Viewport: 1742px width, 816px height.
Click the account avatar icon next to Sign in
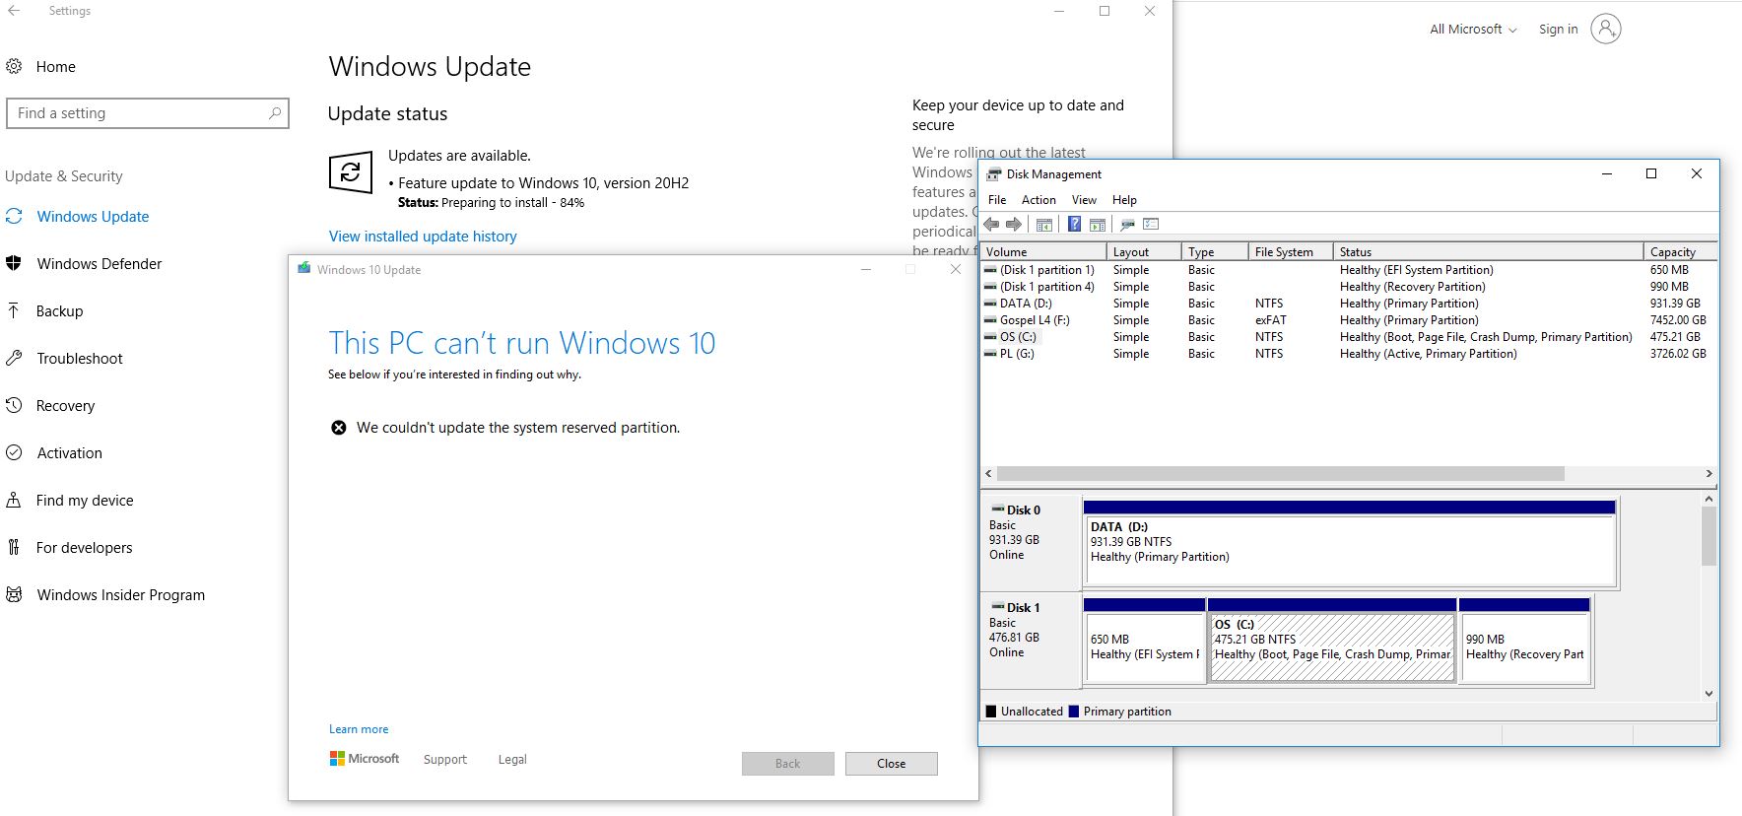1605,29
